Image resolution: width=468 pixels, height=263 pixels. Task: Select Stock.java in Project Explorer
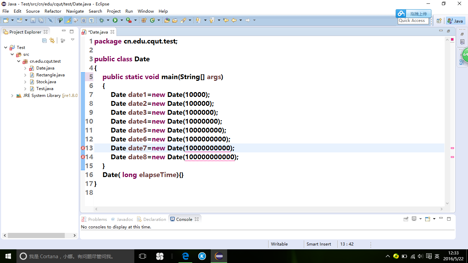tap(46, 82)
